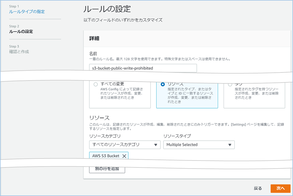Choose the タグ radio option

pyautogui.click(x=230, y=84)
